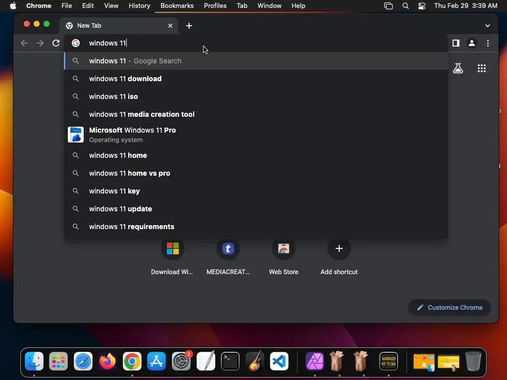Open Console from the Dock
Screen dimensions: 507x380
[x=388, y=361]
